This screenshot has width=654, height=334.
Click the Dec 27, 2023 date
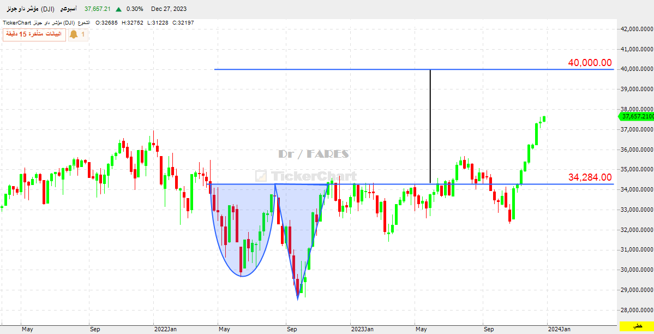[169, 9]
